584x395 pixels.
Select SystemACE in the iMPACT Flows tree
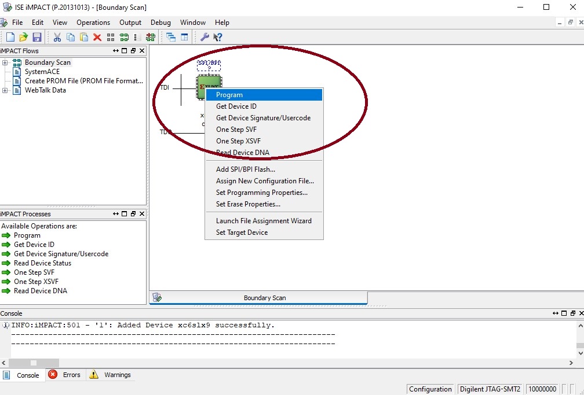click(42, 72)
